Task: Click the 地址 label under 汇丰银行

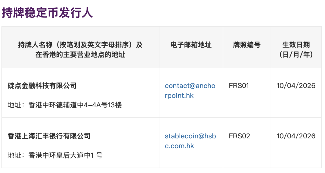Action: pyautogui.click(x=14, y=155)
